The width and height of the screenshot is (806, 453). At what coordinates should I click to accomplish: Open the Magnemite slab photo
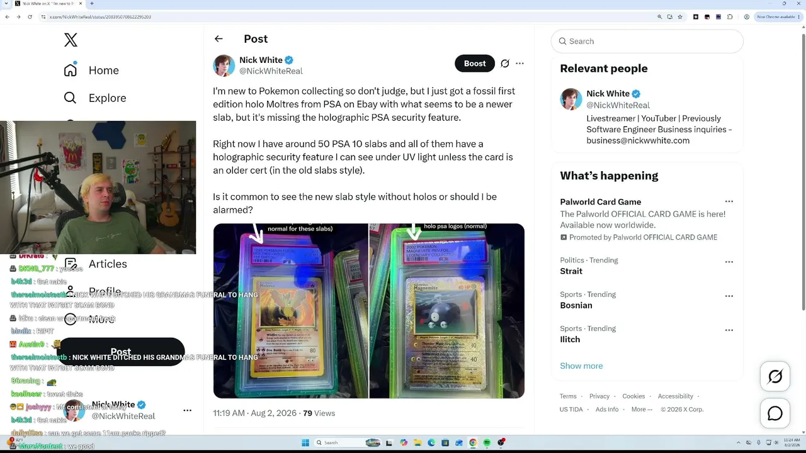coord(447,311)
